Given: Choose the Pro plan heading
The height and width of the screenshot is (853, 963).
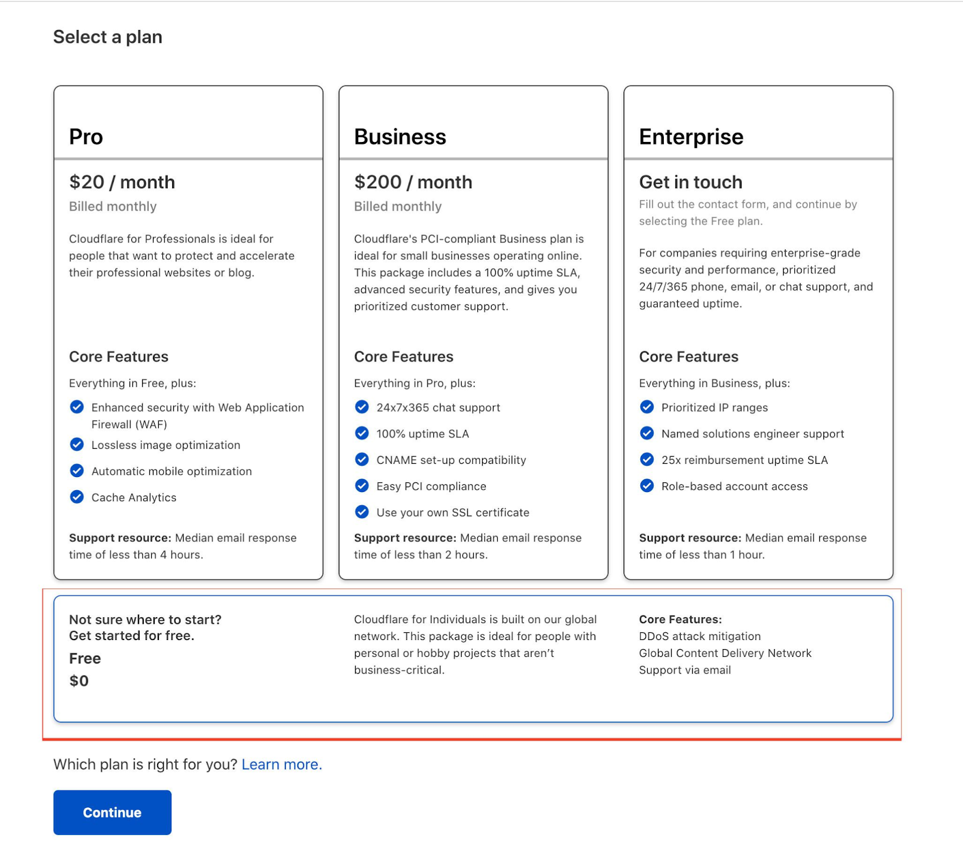Looking at the screenshot, I should point(86,137).
